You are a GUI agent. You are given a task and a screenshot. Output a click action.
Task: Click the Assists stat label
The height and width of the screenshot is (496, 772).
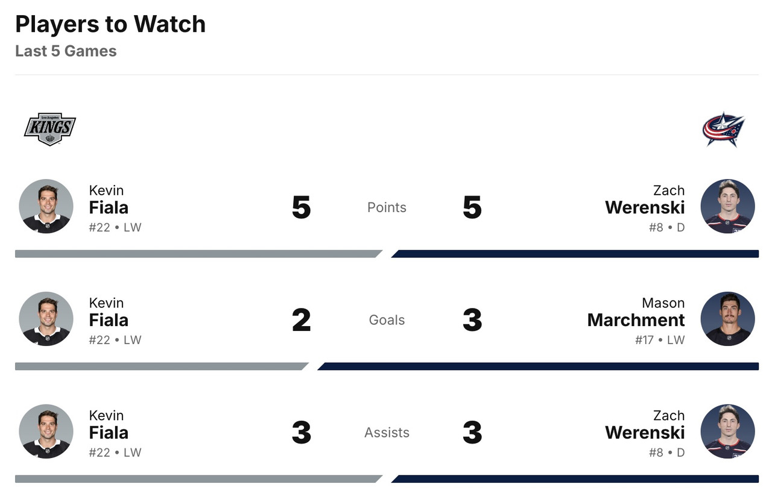coord(387,433)
